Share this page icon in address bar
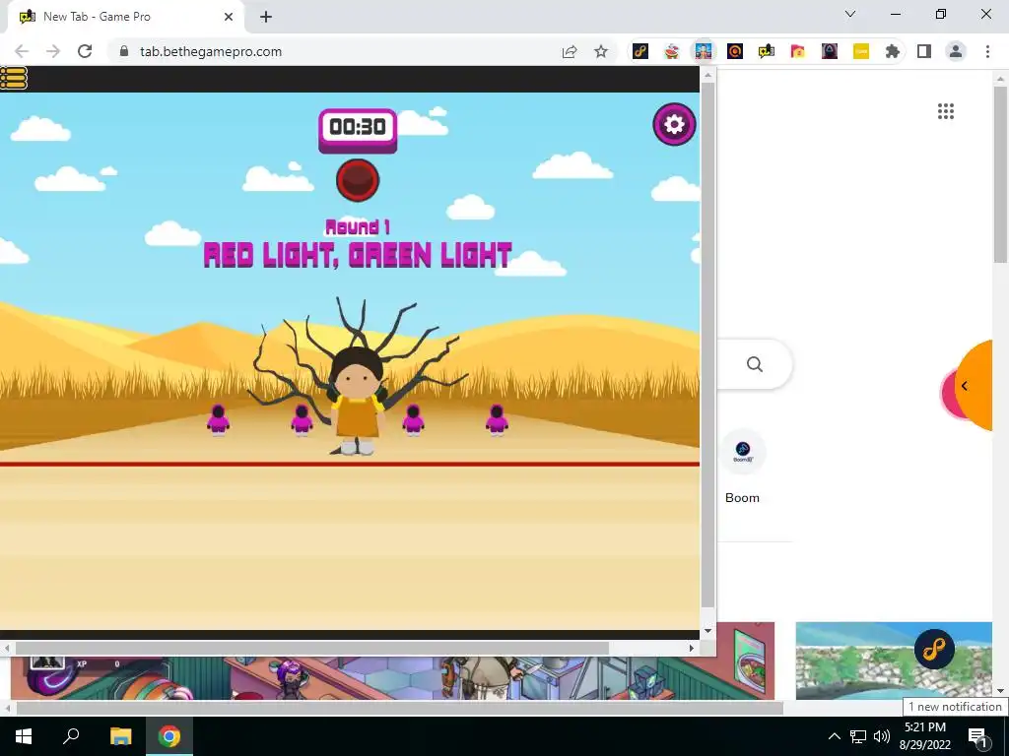The width and height of the screenshot is (1009, 756). [x=570, y=51]
